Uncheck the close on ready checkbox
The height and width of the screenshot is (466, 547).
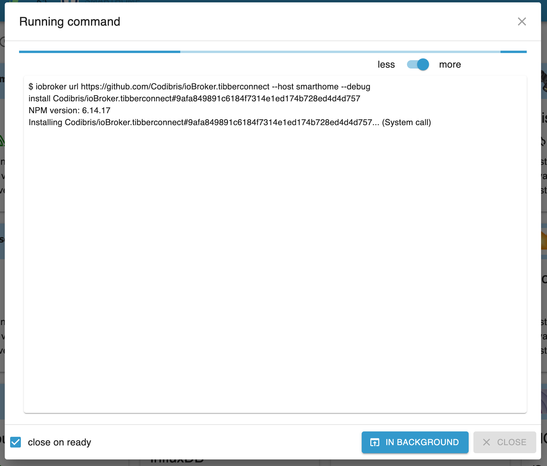tap(15, 442)
